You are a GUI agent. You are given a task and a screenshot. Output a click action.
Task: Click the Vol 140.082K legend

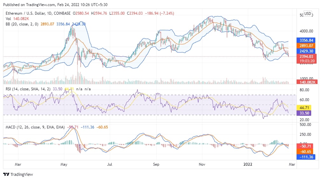17,19
